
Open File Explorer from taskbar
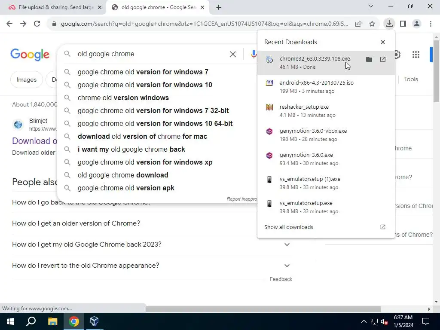click(x=52, y=321)
